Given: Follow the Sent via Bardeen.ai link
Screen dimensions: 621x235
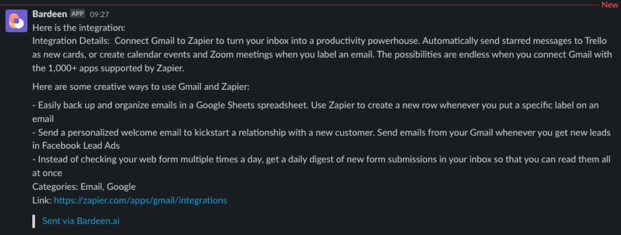Looking at the screenshot, I should point(81,221).
